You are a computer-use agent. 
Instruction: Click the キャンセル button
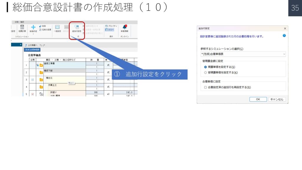click(277, 99)
